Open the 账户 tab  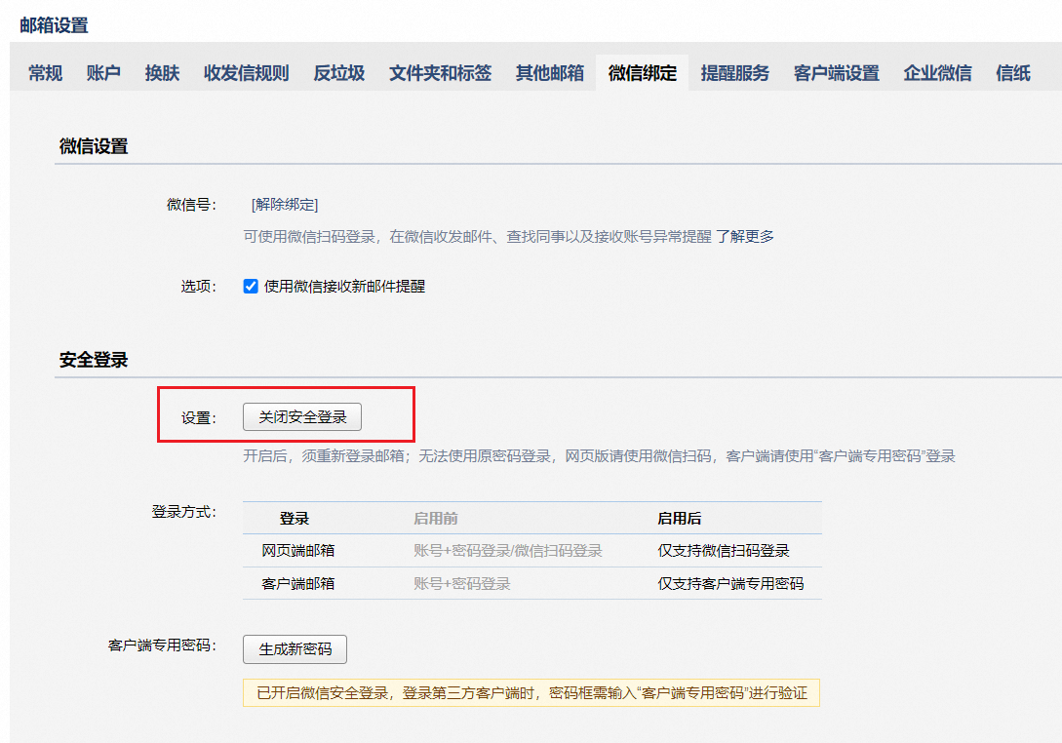102,71
